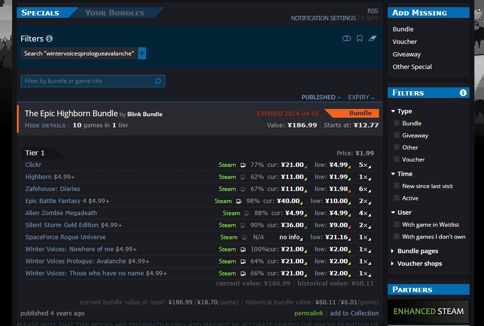Viewport: 484px width, 326px height.
Task: Click the card icon in Silent Storm Gold row
Action: [x=243, y=225]
